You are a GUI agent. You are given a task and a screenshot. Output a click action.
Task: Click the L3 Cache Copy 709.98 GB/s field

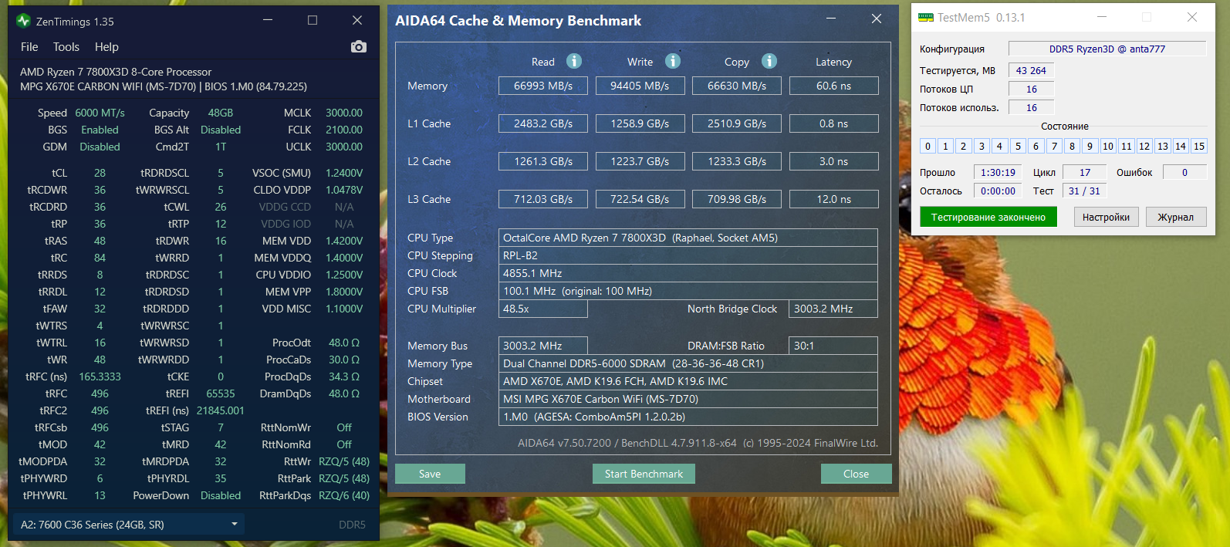pos(737,199)
